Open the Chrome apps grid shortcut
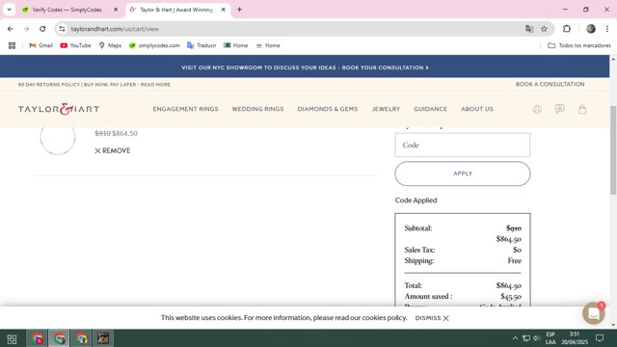This screenshot has width=617, height=347. 12,45
